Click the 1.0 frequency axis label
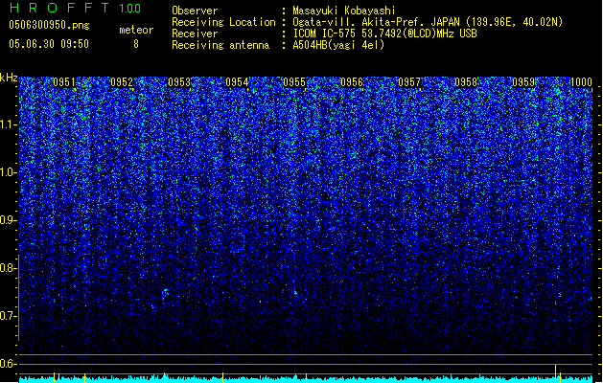Screen dimensions: 603x383 click(x=9, y=172)
